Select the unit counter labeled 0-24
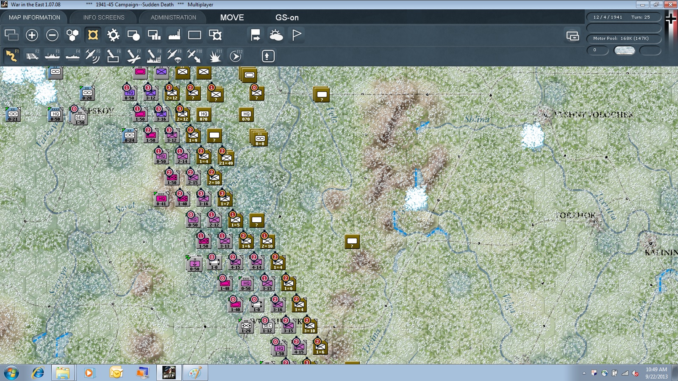Screen dimensions: 678x381 [129, 135]
